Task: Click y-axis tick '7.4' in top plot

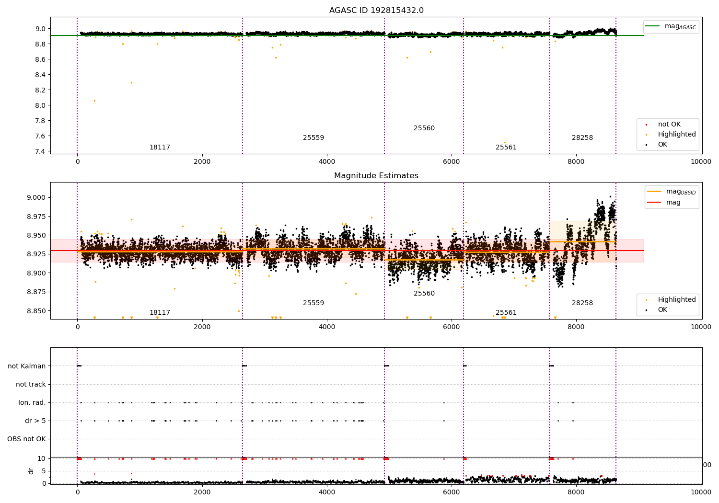Action: tap(40, 151)
